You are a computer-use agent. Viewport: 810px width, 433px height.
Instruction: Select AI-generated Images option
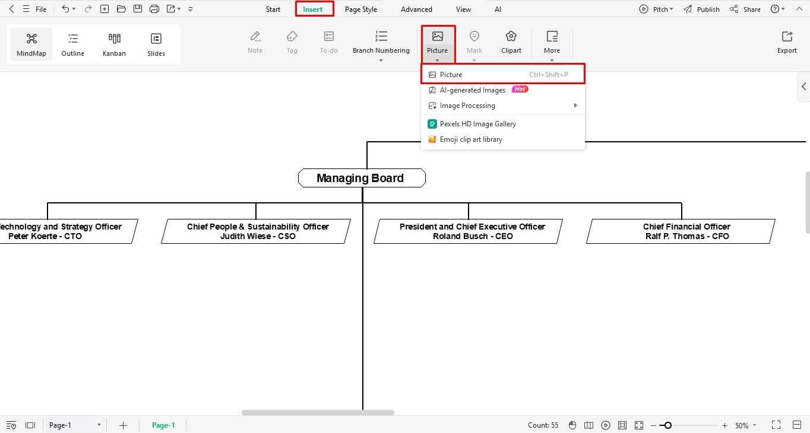503,90
